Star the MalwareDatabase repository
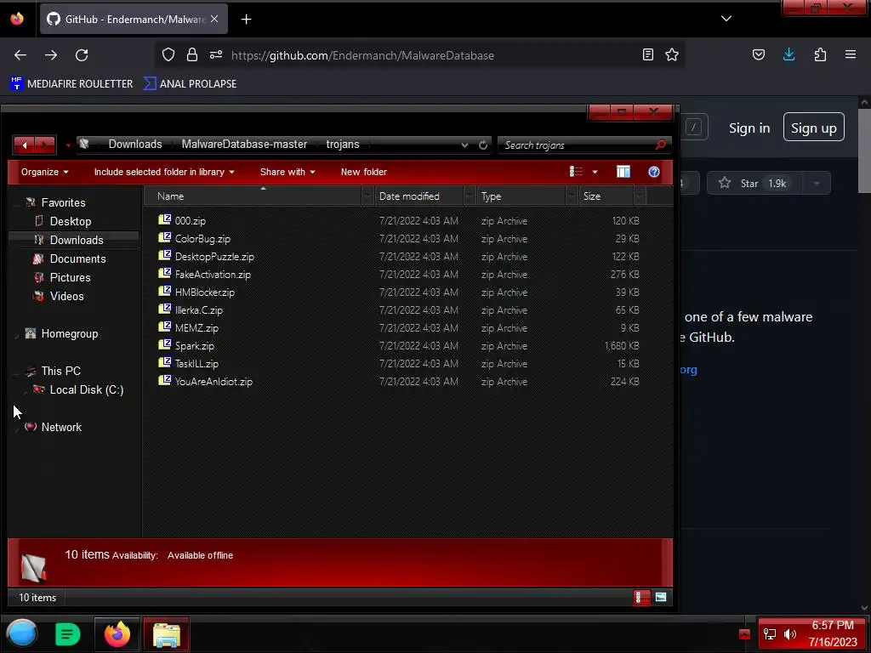This screenshot has height=653, width=871. pyautogui.click(x=755, y=184)
